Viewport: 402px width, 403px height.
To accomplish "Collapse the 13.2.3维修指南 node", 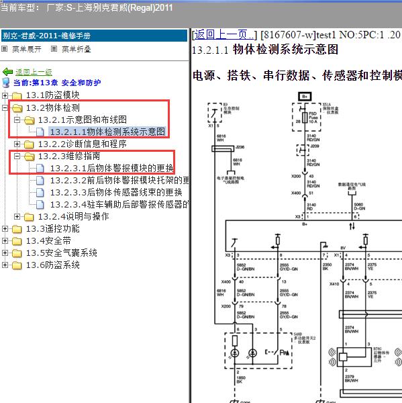I will tap(17, 156).
